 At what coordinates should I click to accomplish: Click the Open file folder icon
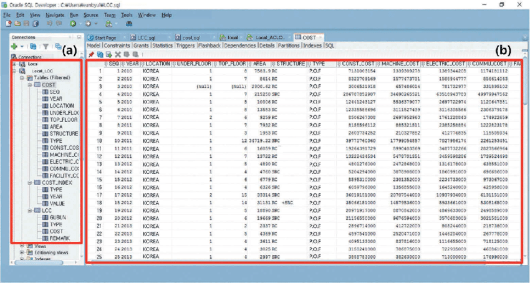coord(17,24)
